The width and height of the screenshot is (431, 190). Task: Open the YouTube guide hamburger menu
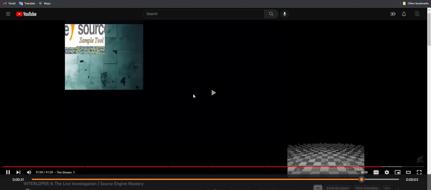[8, 14]
